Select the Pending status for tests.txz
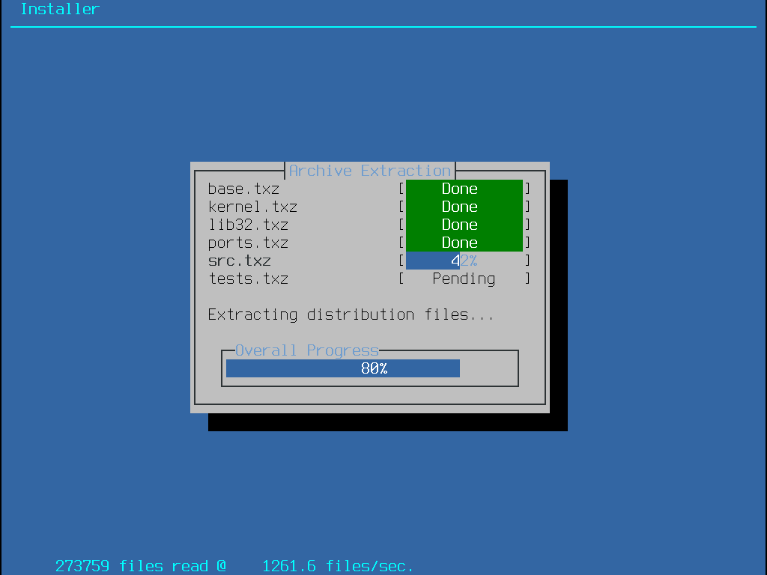Image resolution: width=767 pixels, height=575 pixels. coord(464,279)
